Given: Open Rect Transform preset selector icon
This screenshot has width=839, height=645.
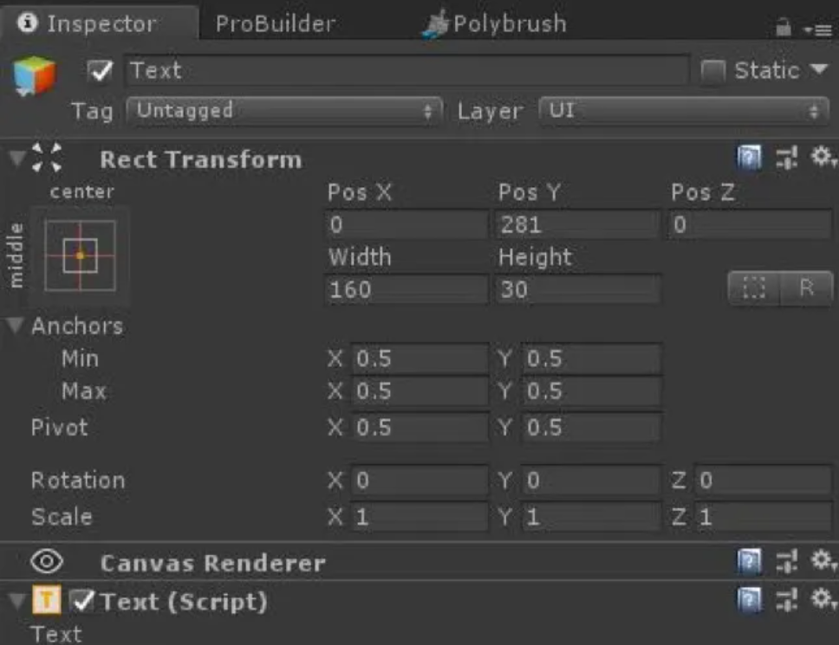Looking at the screenshot, I should [786, 159].
